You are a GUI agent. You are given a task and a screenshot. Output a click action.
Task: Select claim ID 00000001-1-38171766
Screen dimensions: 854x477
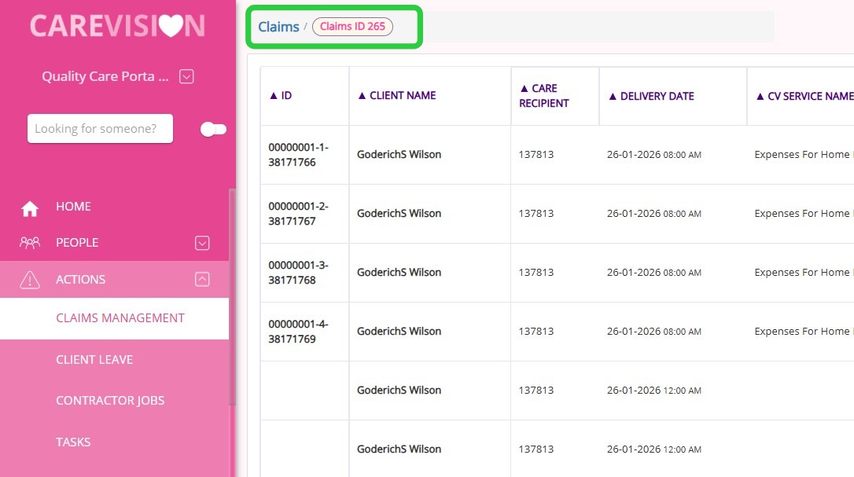[x=298, y=155]
